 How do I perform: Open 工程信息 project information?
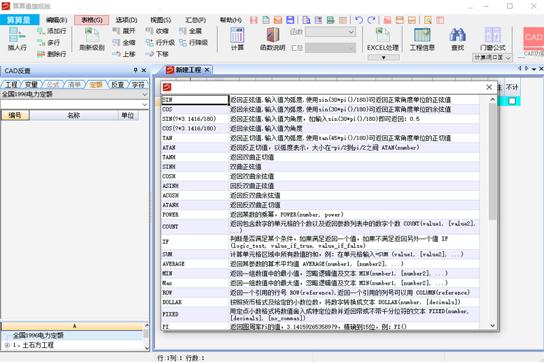[x=422, y=38]
